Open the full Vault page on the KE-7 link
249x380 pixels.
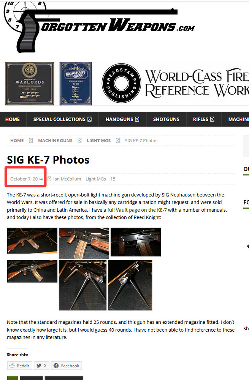pyautogui.click(x=137, y=210)
